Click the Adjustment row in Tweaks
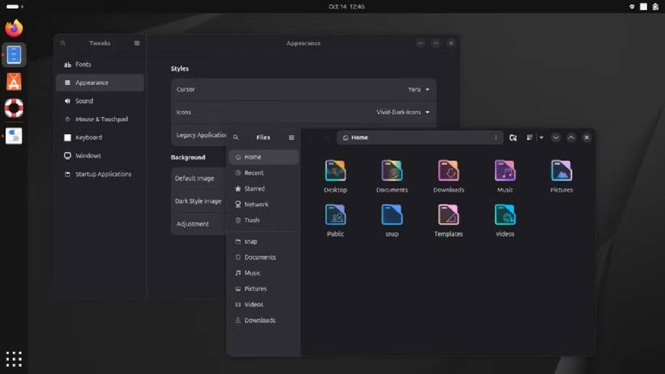Screen dimensions: 665x374 pos(198,224)
